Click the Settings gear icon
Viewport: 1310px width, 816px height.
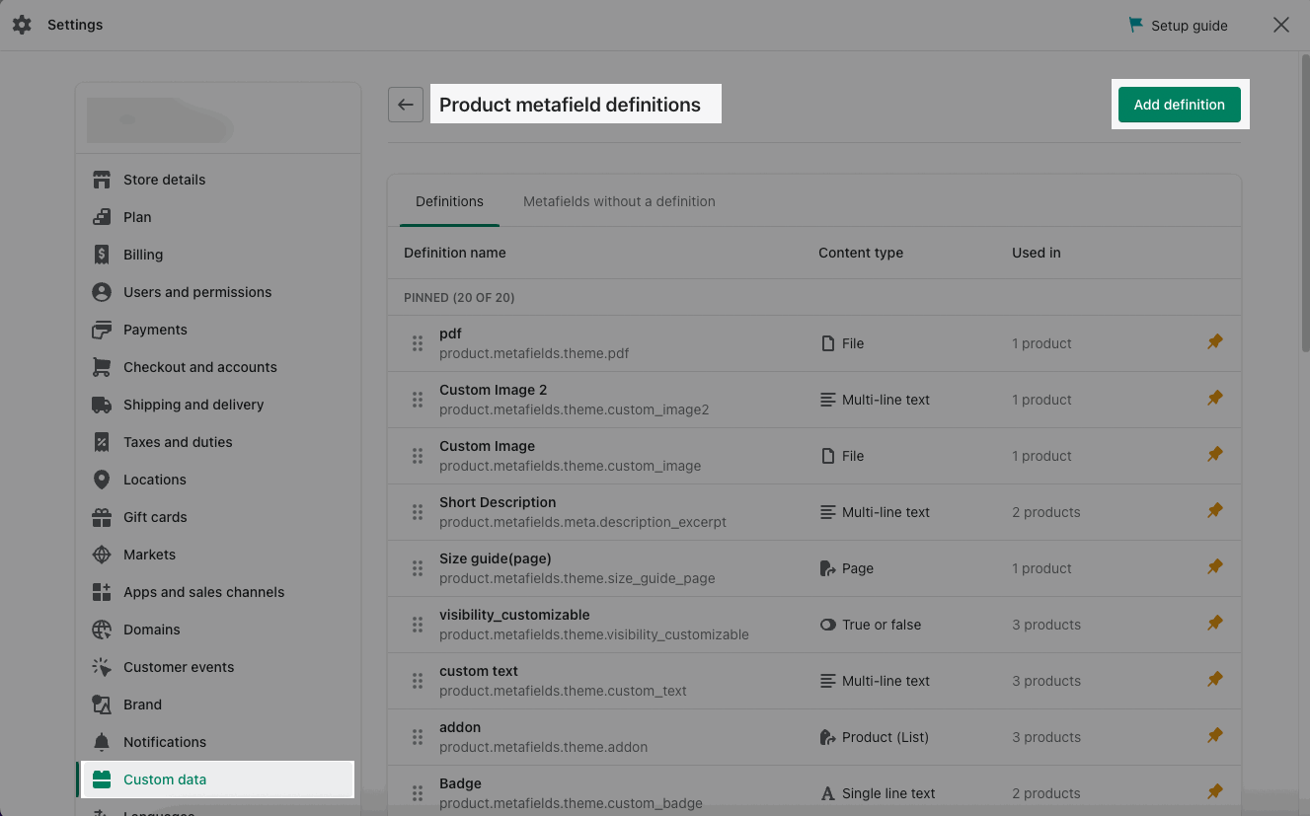click(22, 25)
